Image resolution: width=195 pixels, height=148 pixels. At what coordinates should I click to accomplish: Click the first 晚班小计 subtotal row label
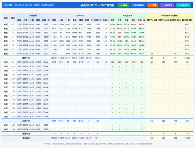tap(26, 58)
